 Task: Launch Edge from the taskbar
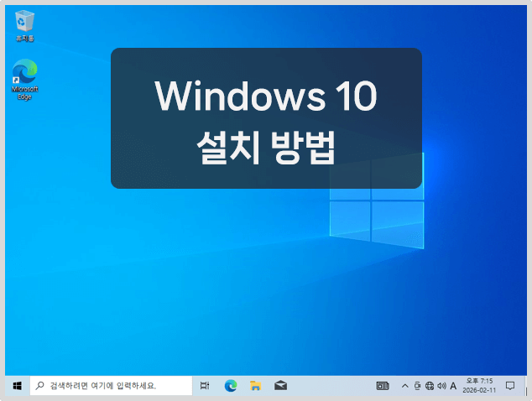231,386
